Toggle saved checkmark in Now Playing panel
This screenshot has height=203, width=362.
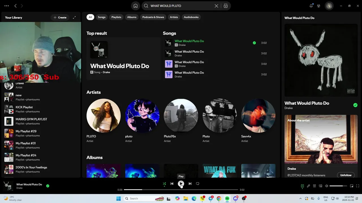click(355, 105)
